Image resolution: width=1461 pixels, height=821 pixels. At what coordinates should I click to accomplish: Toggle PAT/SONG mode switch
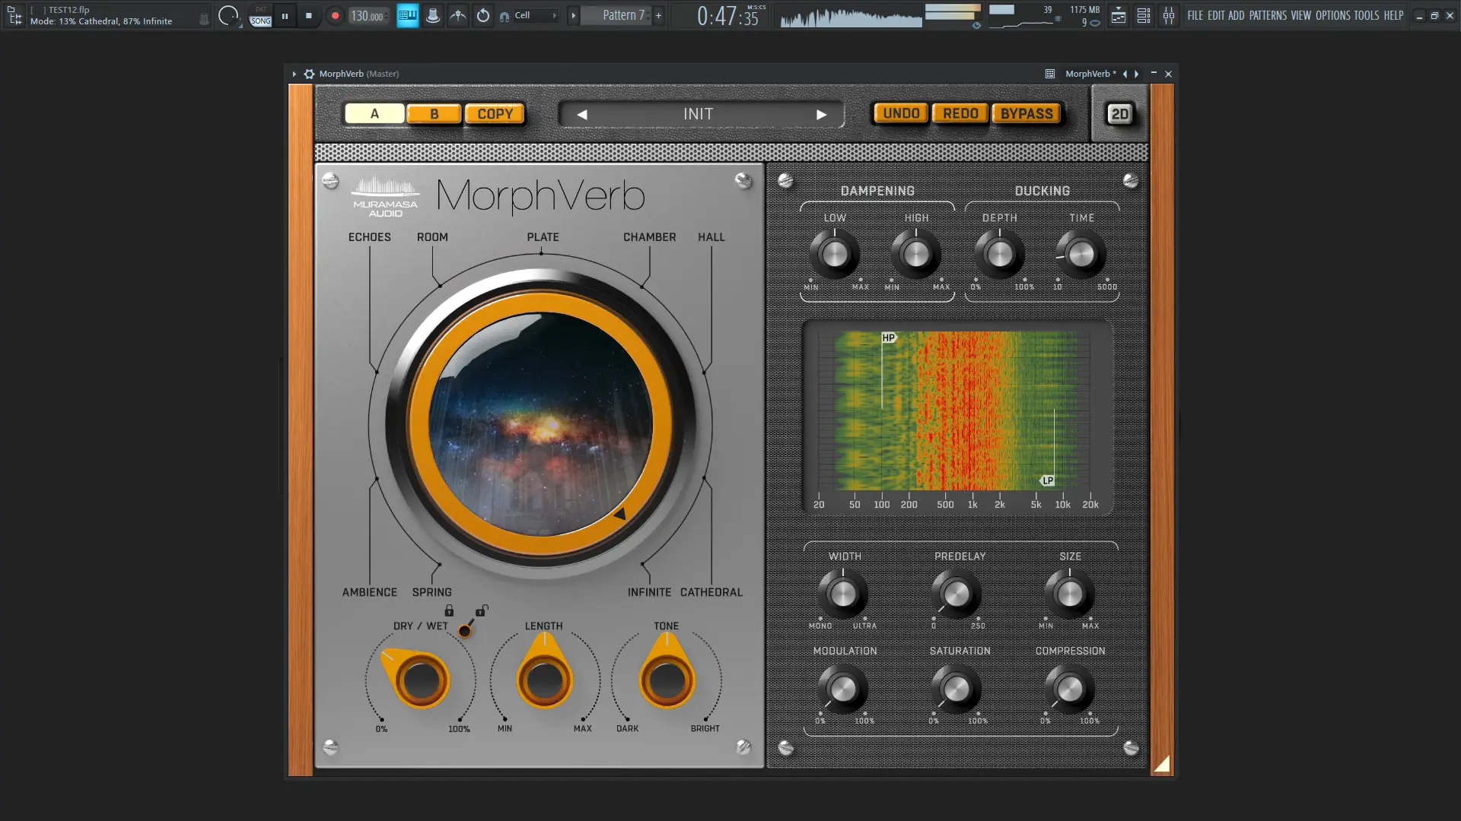(261, 15)
